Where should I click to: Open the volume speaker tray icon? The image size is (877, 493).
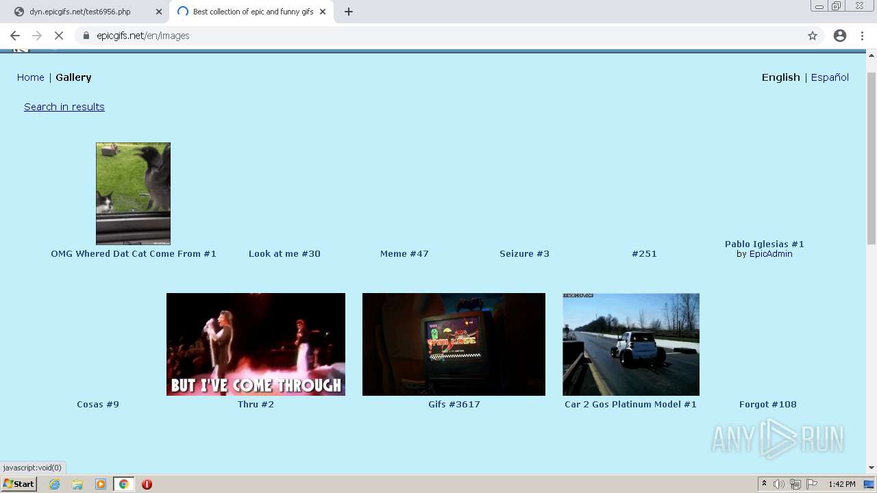(x=779, y=484)
